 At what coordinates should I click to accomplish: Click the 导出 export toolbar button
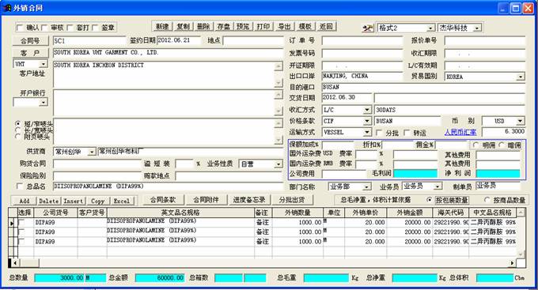pyautogui.click(x=284, y=26)
